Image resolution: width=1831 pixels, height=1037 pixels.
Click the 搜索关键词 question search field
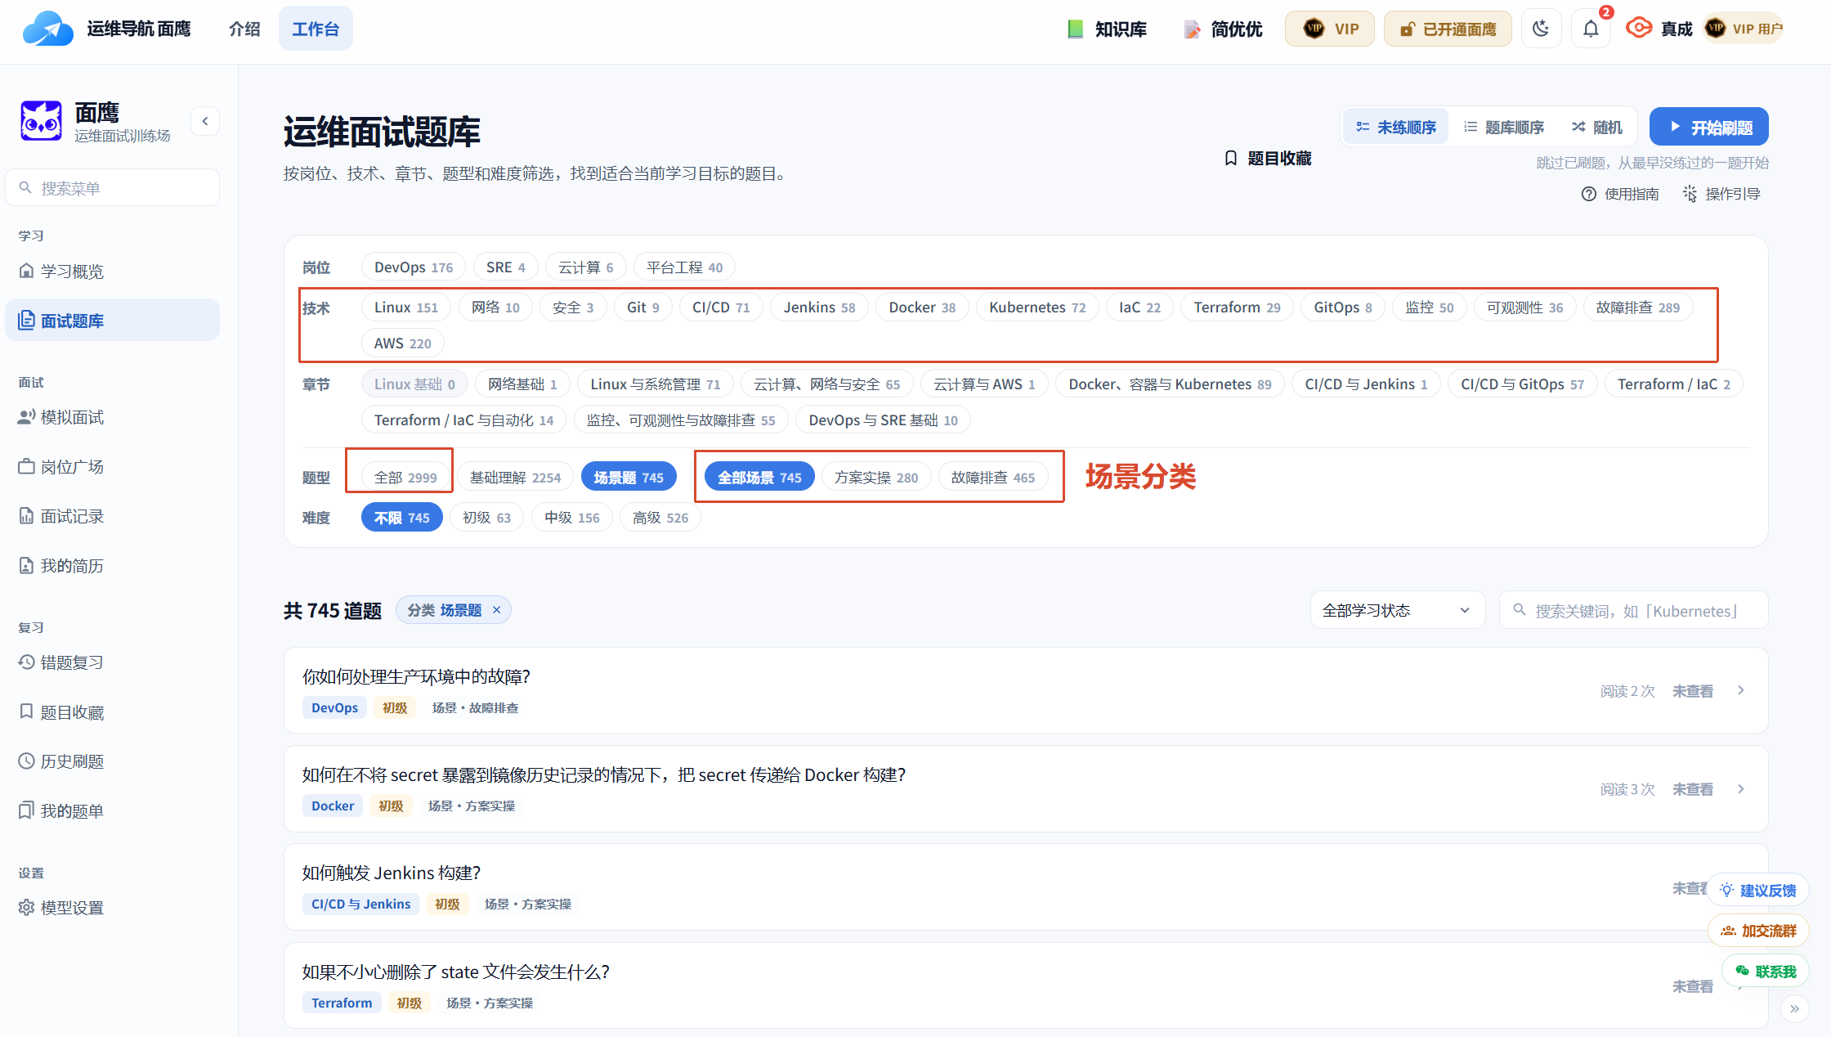point(1634,610)
